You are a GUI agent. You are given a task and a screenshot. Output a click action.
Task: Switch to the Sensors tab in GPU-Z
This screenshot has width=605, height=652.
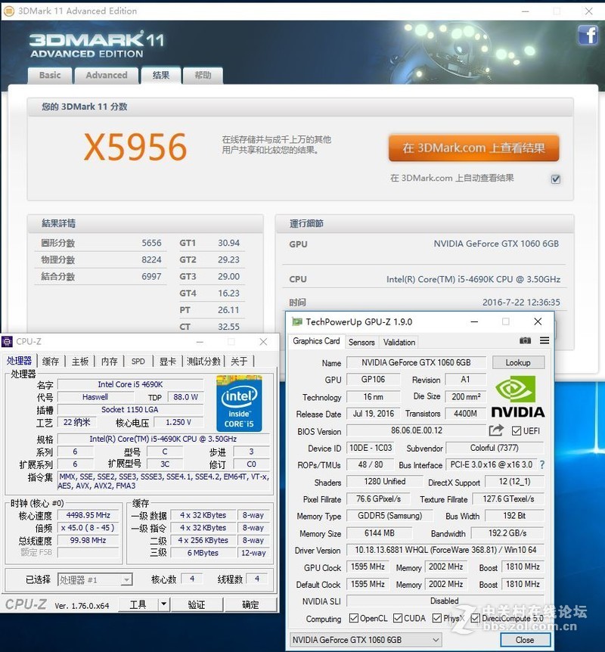coord(361,342)
